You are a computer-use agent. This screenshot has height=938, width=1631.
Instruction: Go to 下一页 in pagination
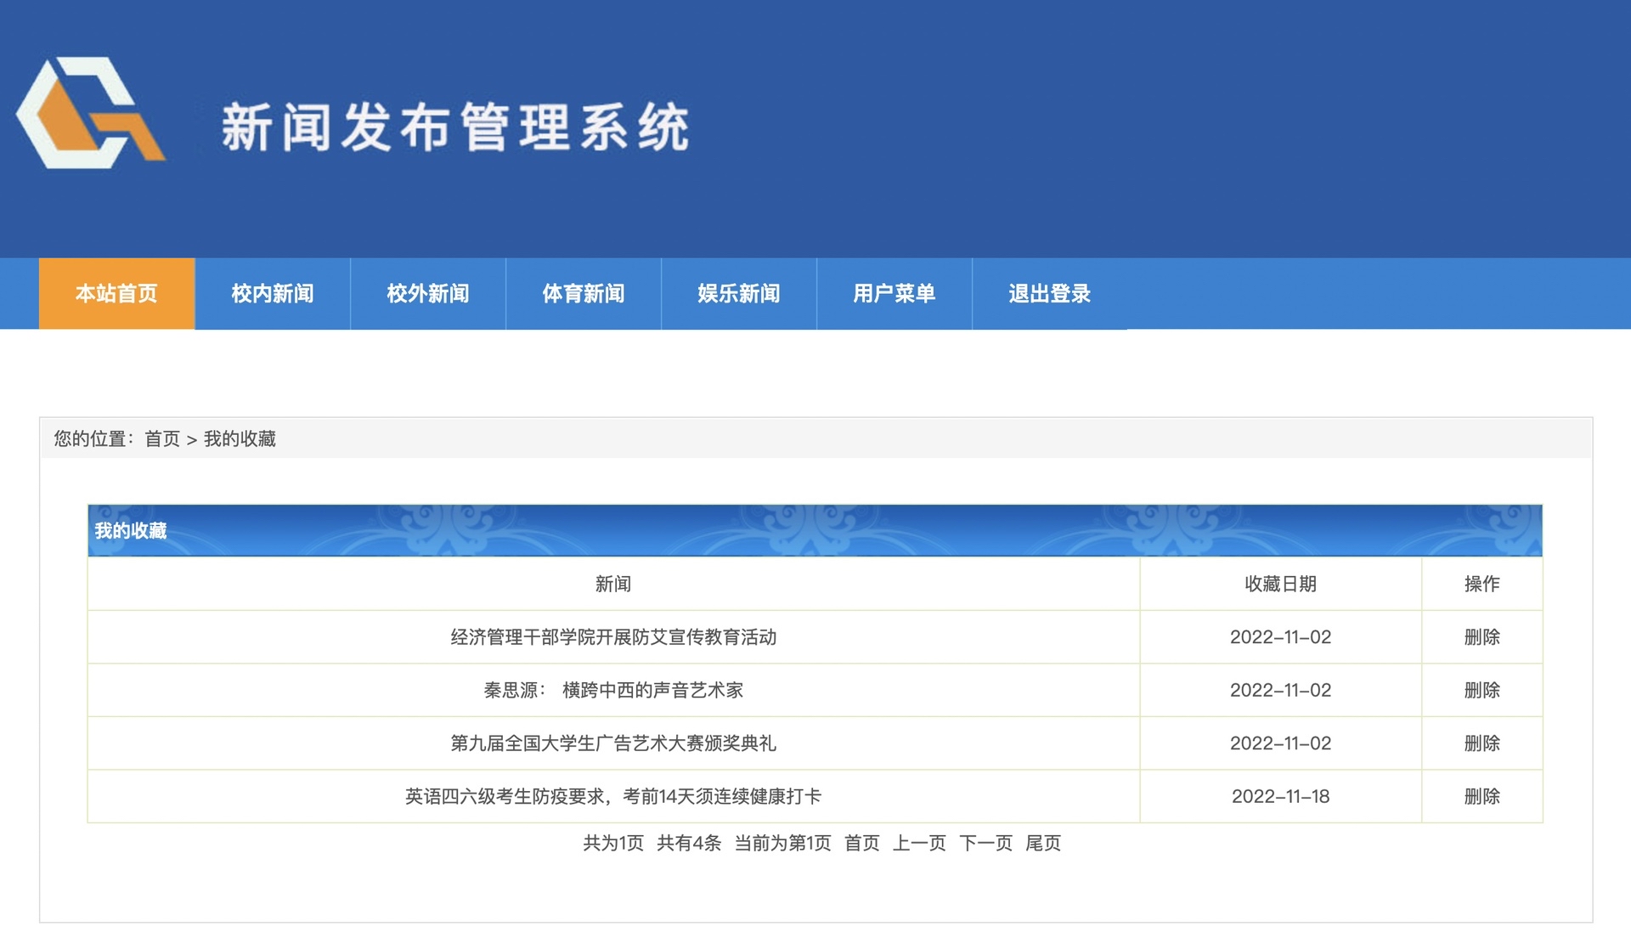coord(985,844)
